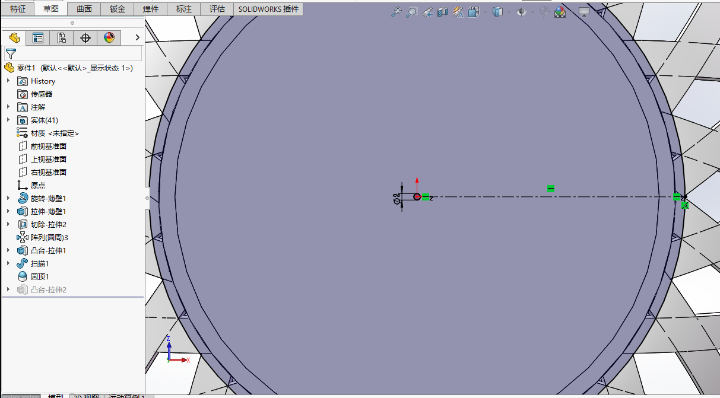Screen dimensions: 720x398
Task: Click the Zoom to Fit icon
Action: coord(396,11)
